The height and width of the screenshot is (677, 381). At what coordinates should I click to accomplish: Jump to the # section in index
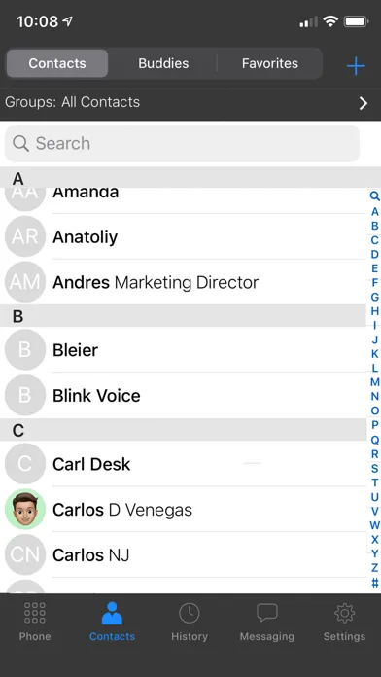(x=375, y=583)
